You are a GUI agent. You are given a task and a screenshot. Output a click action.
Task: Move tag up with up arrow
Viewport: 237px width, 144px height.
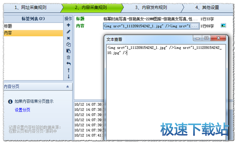pyautogui.click(x=69, y=70)
